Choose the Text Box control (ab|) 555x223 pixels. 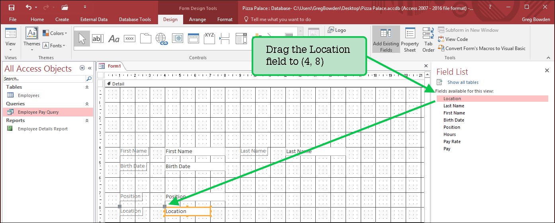coord(98,38)
